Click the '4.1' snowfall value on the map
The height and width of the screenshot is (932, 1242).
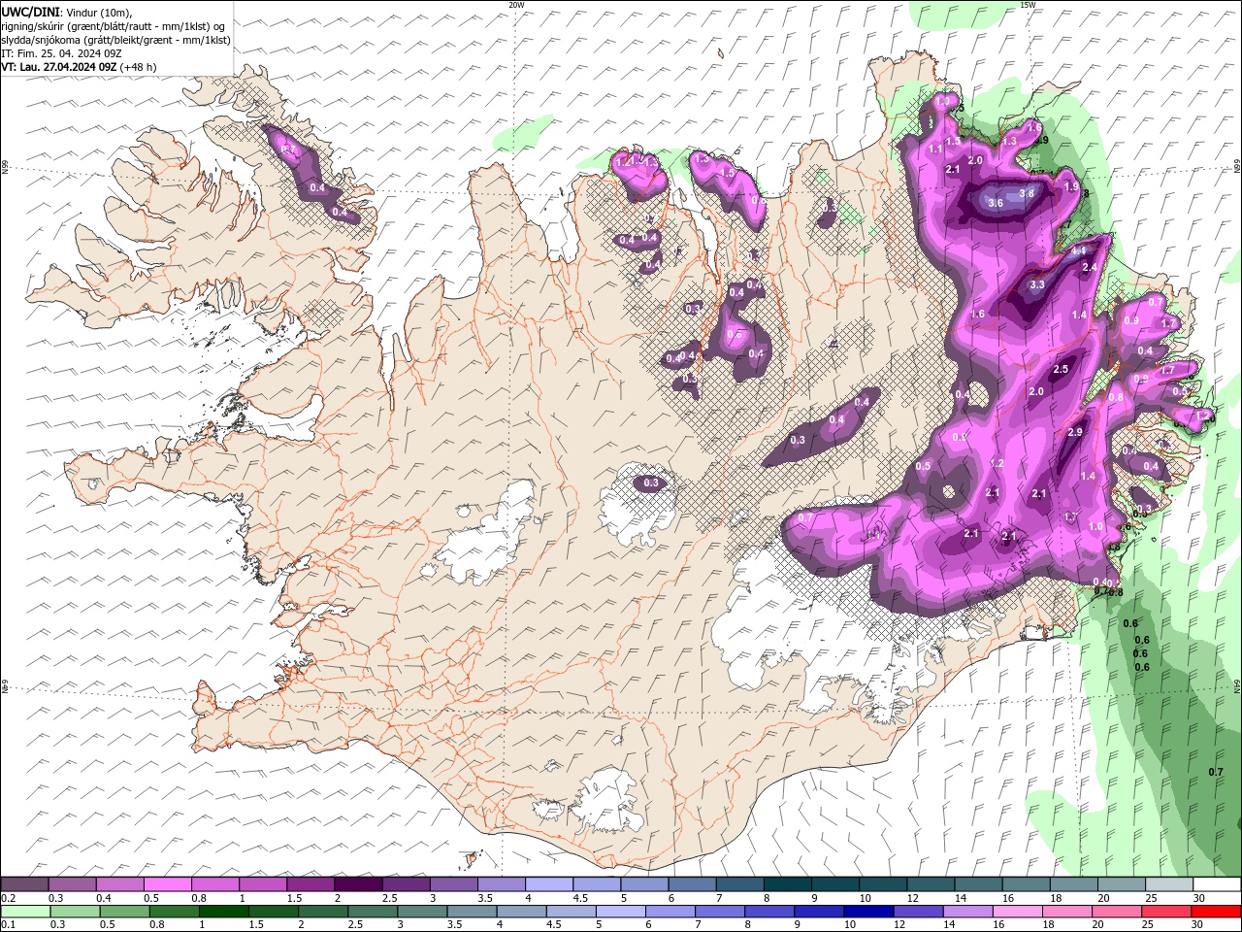(x=1078, y=250)
